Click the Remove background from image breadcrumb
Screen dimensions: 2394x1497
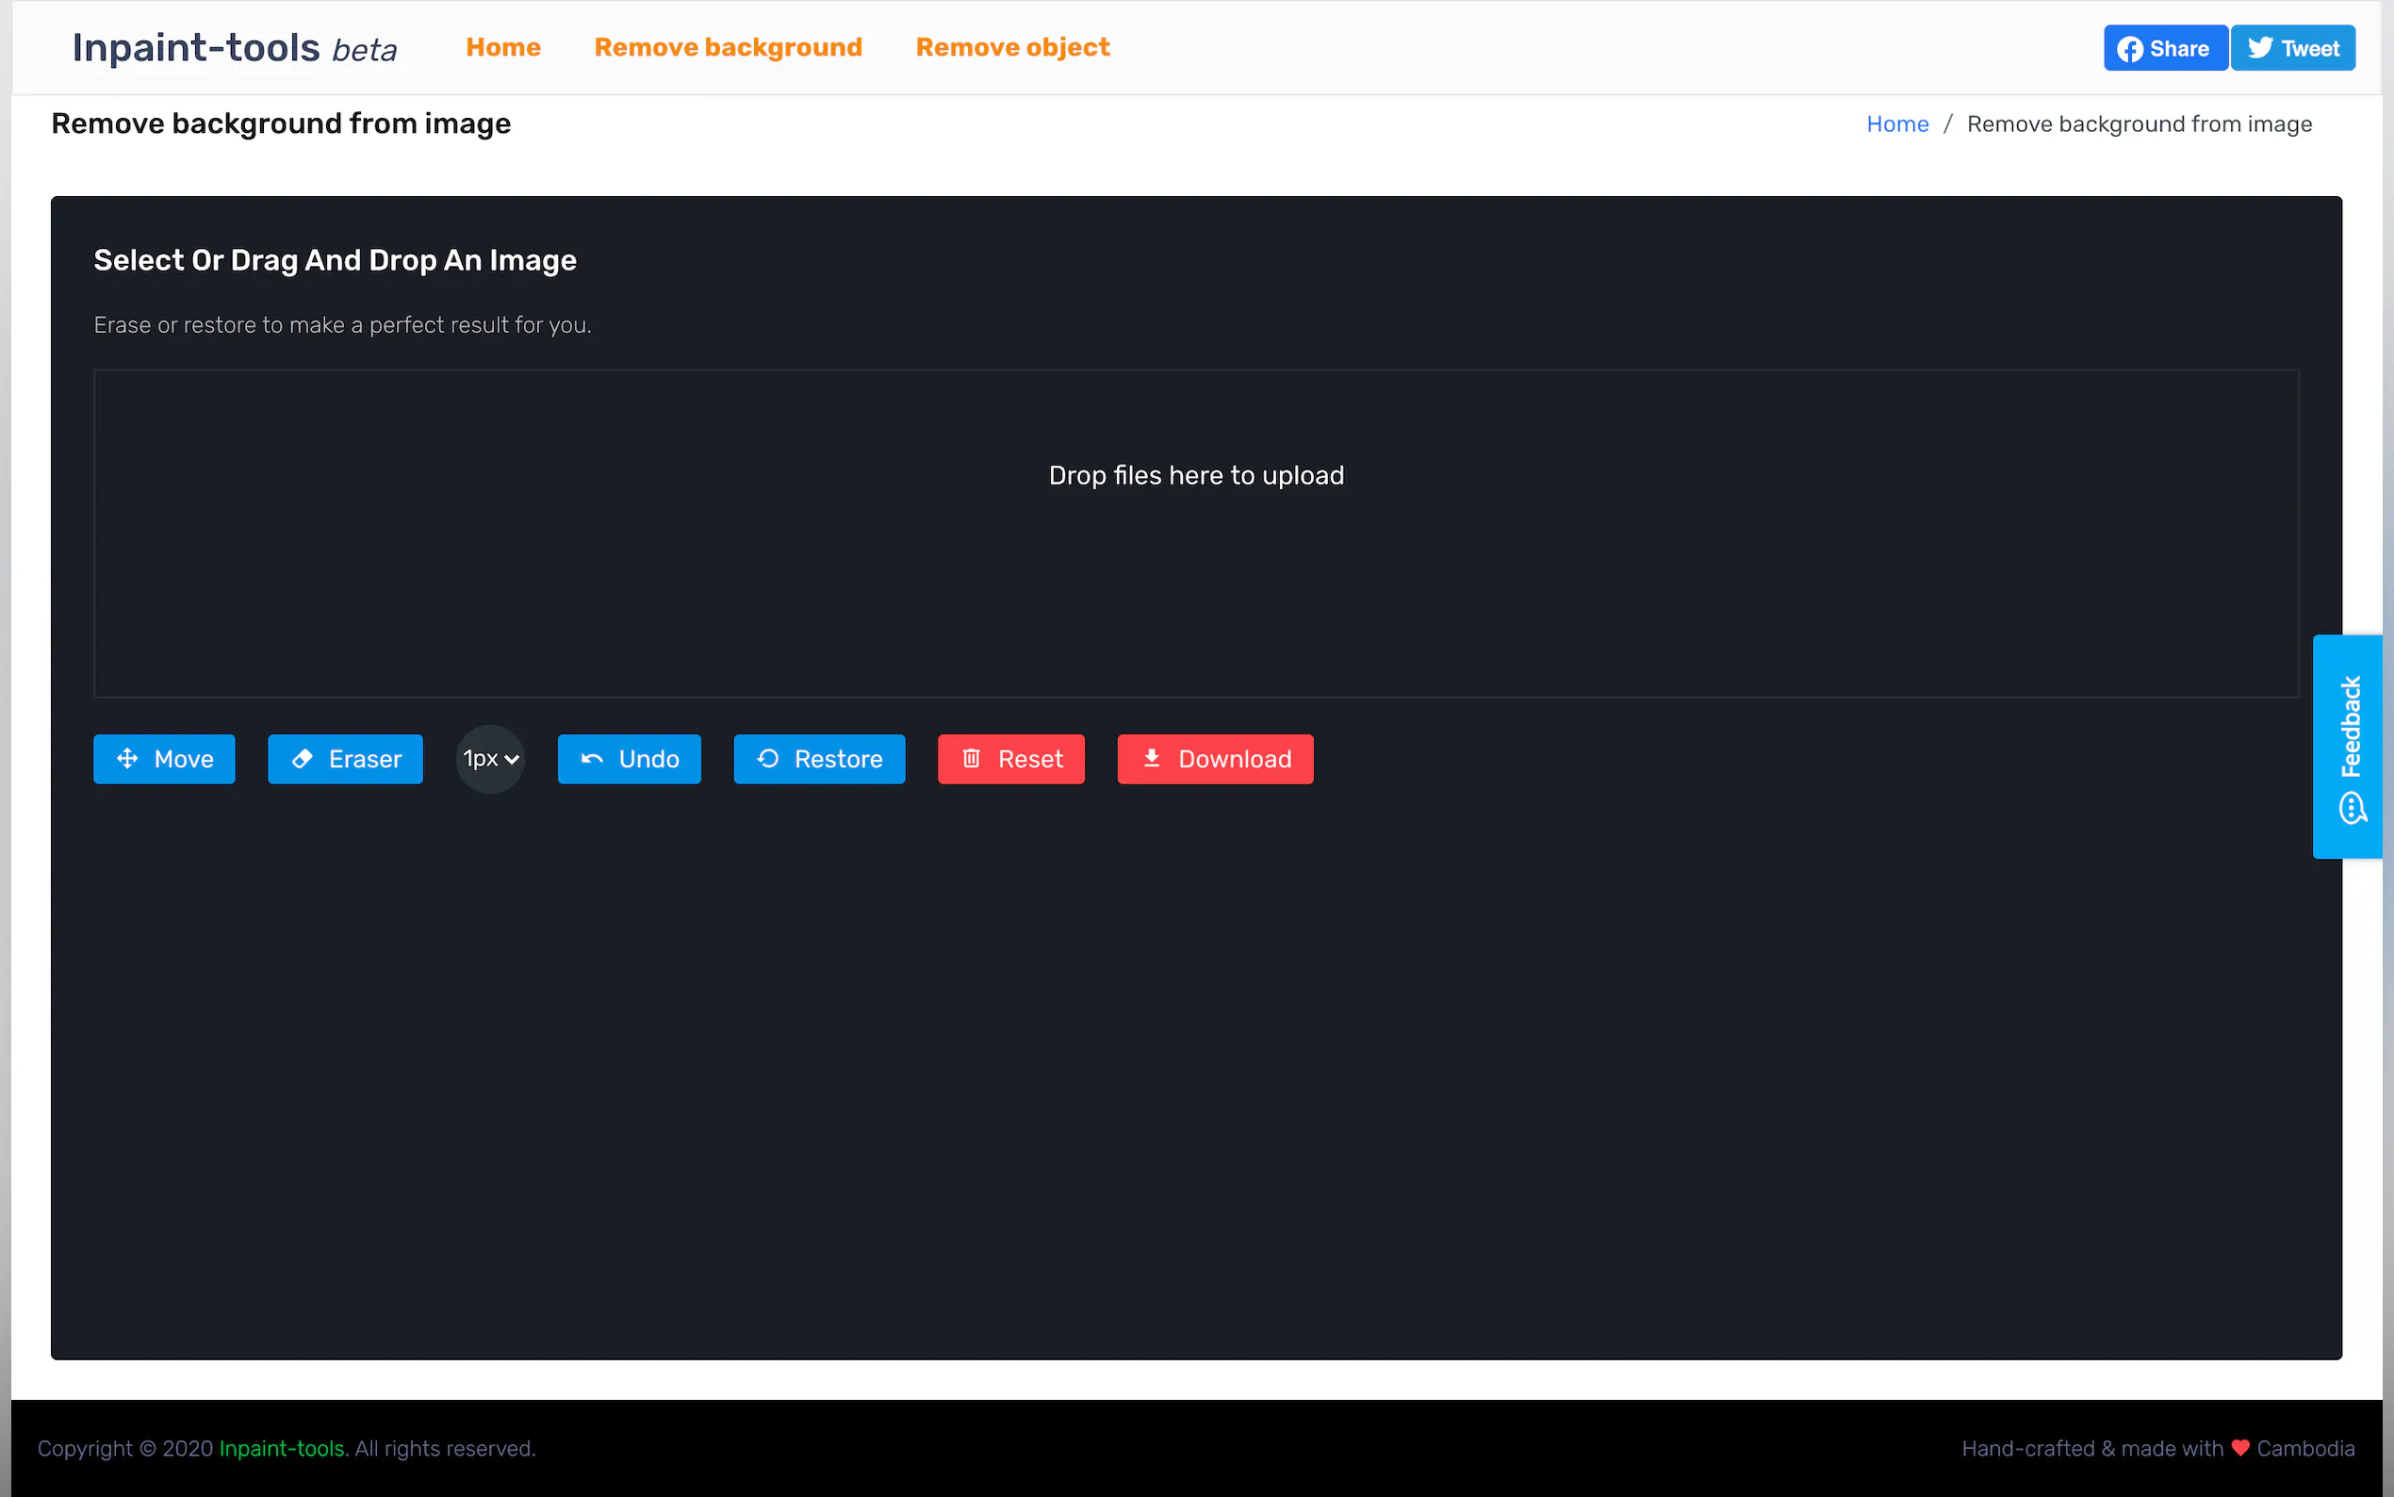tap(2139, 123)
